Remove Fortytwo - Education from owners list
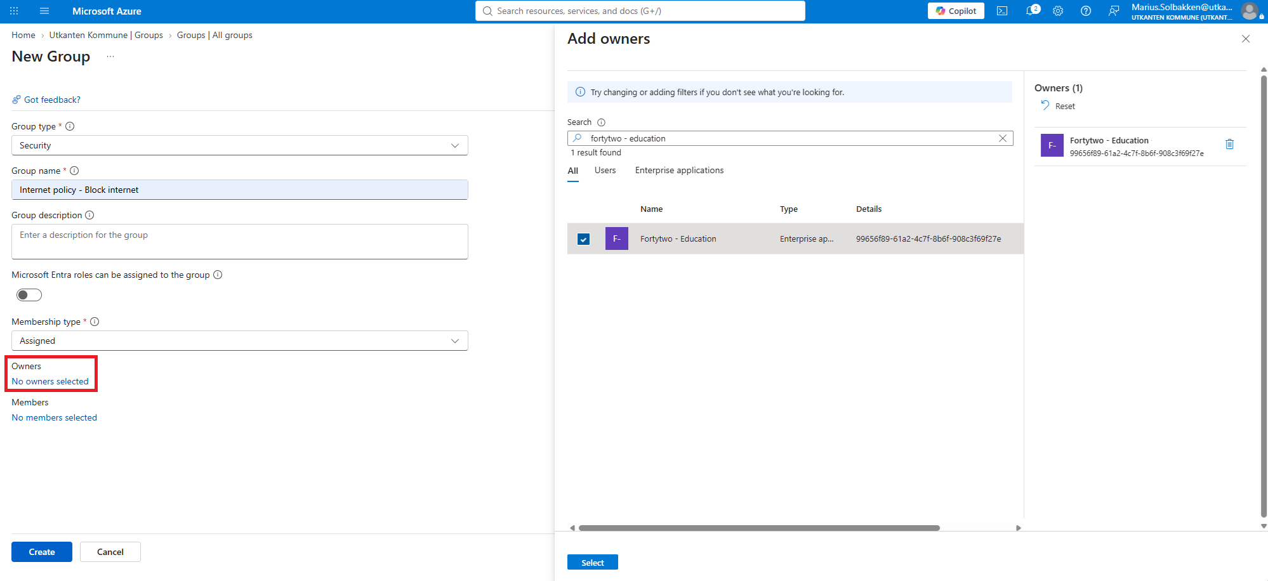Image resolution: width=1268 pixels, height=581 pixels. tap(1229, 144)
